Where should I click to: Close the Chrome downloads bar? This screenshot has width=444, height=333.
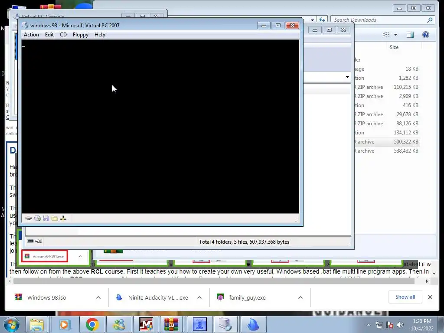430,297
